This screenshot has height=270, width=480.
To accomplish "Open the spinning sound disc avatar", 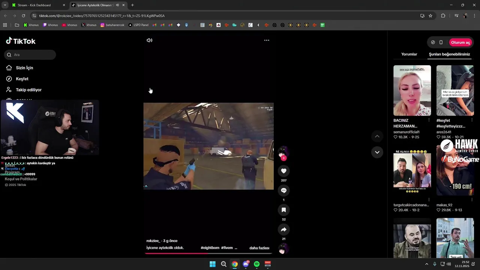I will pos(283,249).
